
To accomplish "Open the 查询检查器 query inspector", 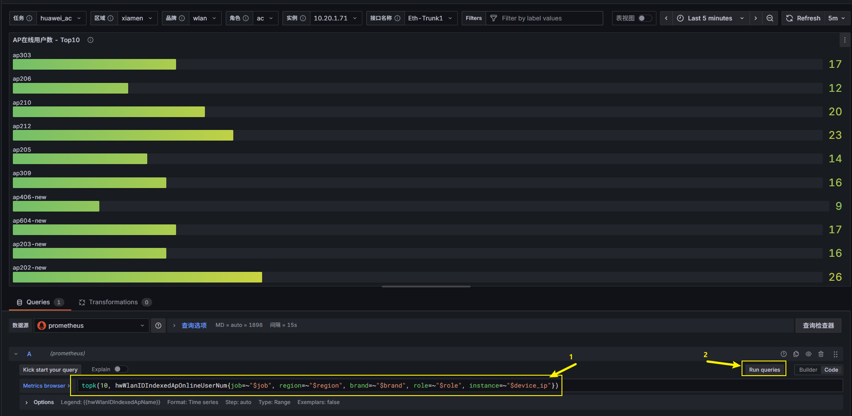I will (818, 326).
